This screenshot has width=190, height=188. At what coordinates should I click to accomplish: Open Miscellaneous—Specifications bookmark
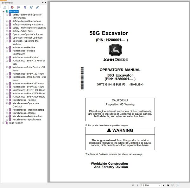tap(27, 119)
